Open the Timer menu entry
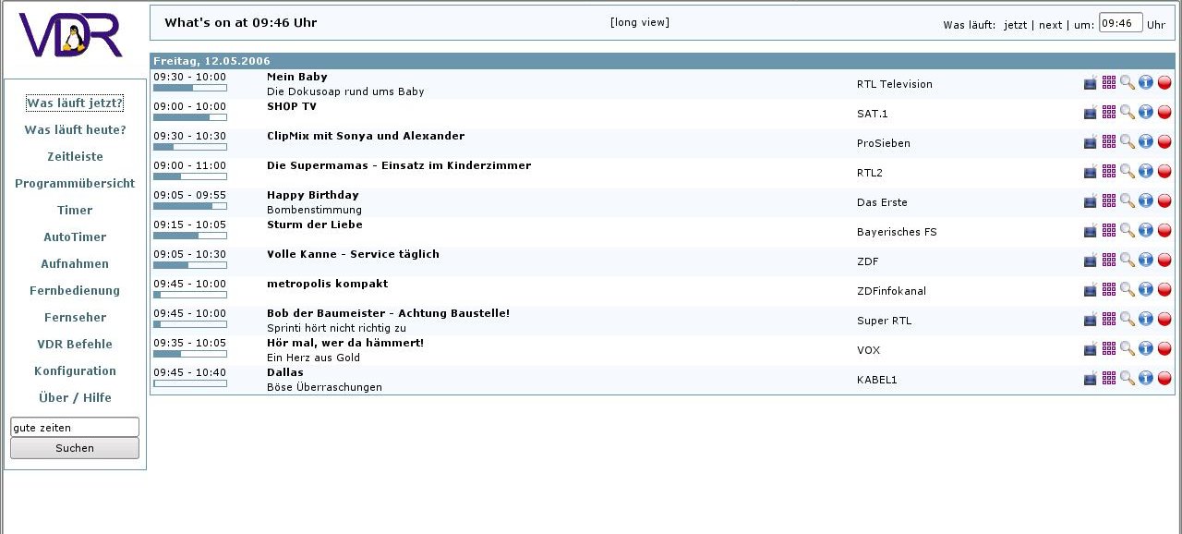 coord(75,210)
